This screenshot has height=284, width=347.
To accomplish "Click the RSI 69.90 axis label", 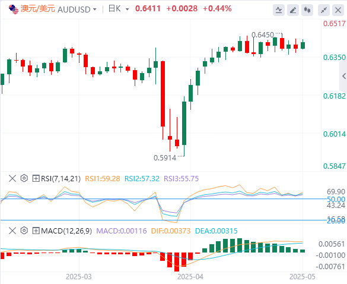I will pyautogui.click(x=336, y=191).
